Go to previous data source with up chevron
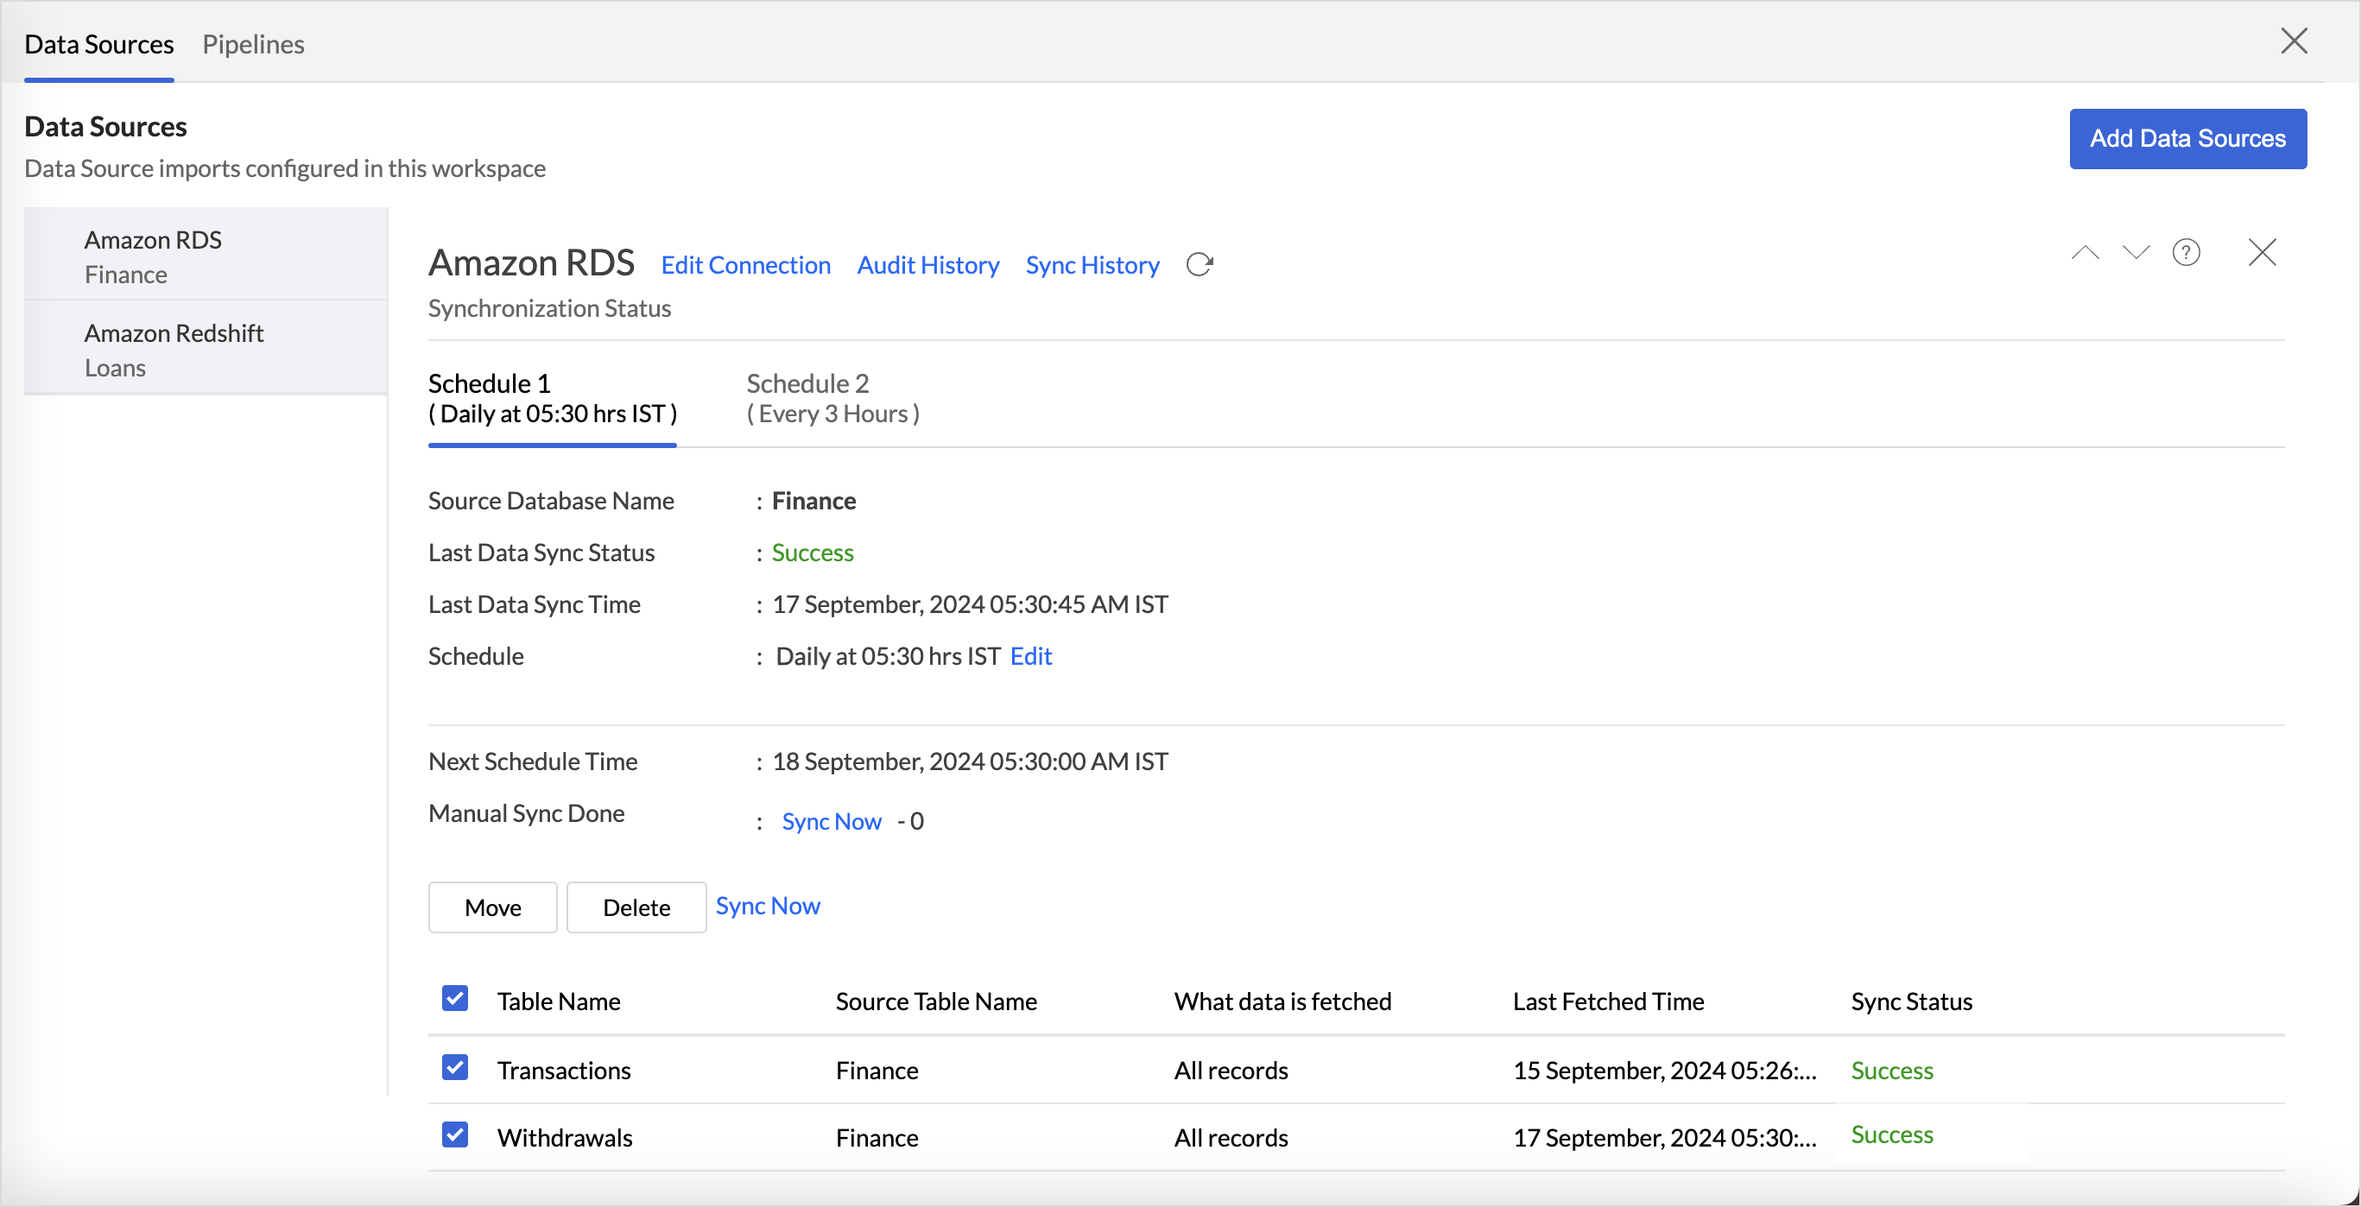 (x=2086, y=253)
